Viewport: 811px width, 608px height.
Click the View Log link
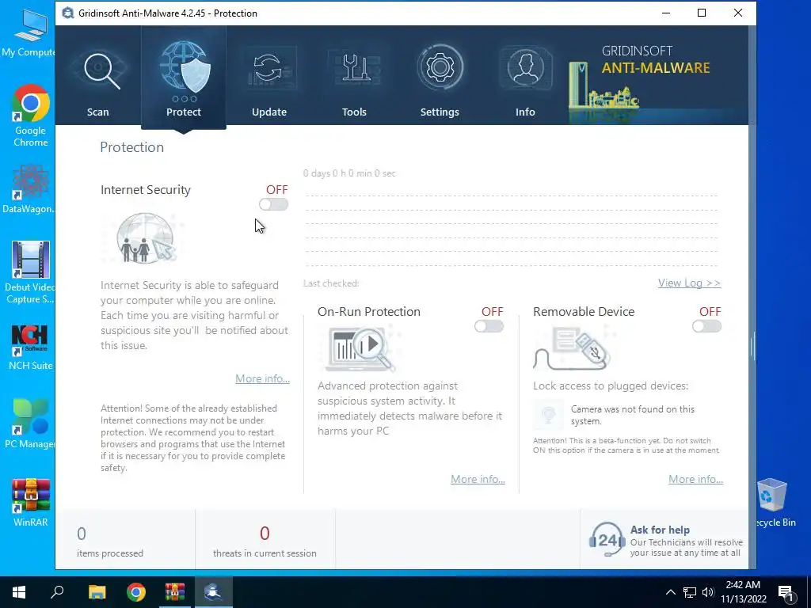[689, 283]
